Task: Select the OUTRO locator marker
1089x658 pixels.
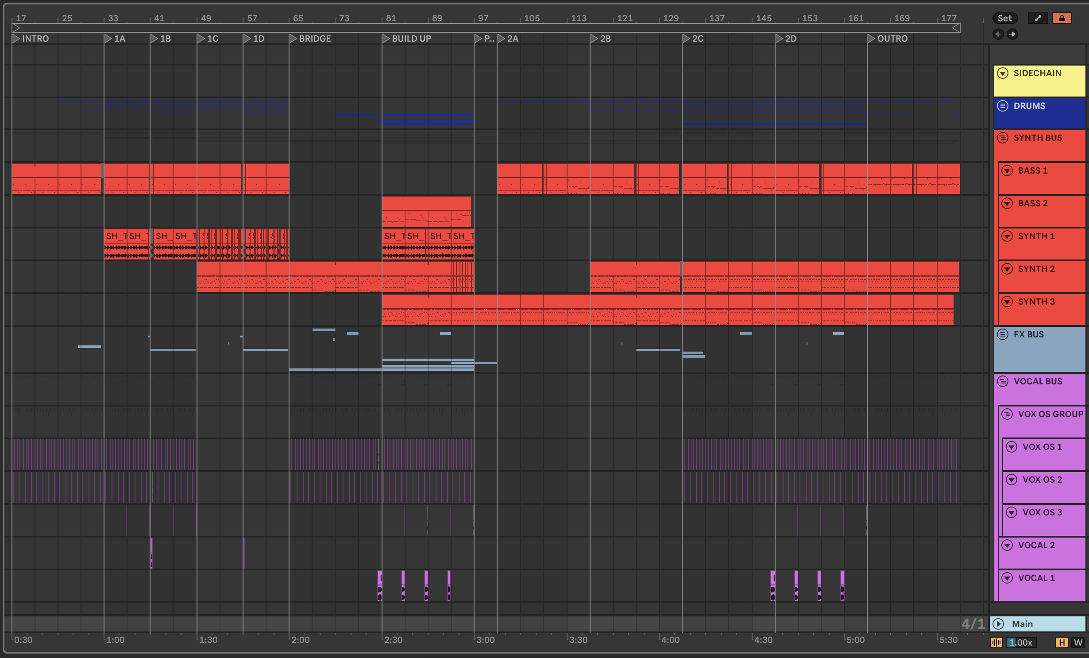Action: (871, 39)
